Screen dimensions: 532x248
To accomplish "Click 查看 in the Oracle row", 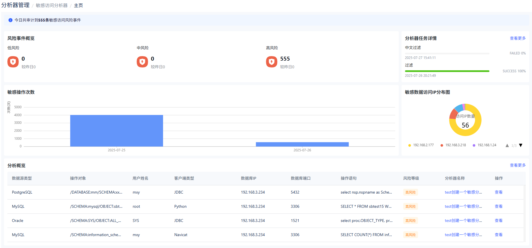I will pos(499,221).
